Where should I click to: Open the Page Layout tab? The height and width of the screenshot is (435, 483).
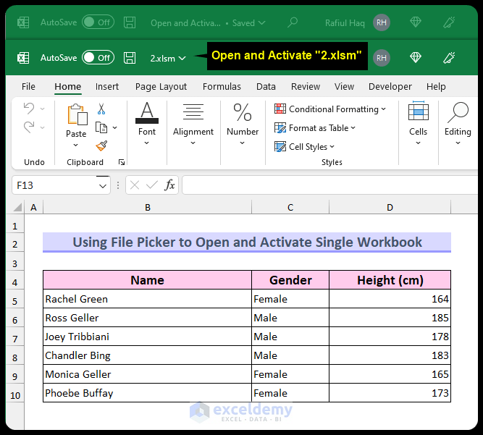click(161, 87)
